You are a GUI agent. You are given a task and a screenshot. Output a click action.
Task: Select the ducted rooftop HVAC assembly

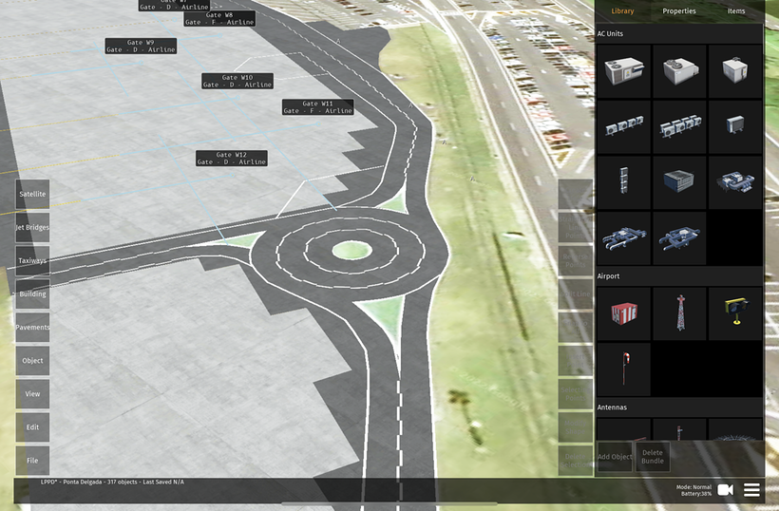[735, 182]
